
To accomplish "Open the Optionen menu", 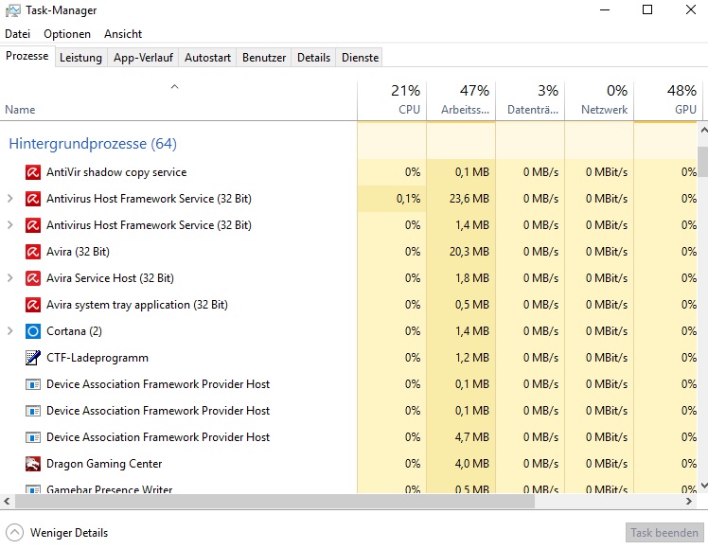I will tap(67, 34).
